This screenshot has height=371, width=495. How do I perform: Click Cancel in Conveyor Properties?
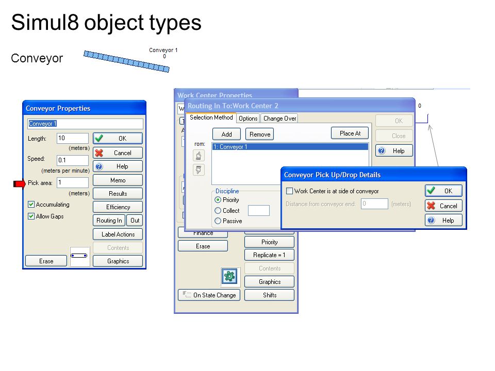(118, 153)
